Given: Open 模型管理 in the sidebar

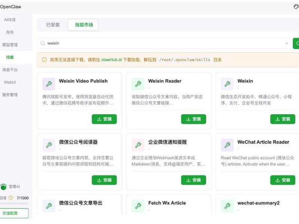Looking at the screenshot, I should 10,45.
